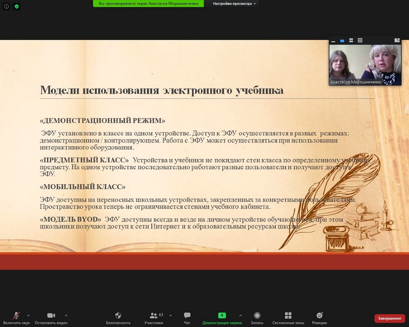Start sharing with Демонстрация экрана
This screenshot has width=409, height=327.
coord(222,318)
